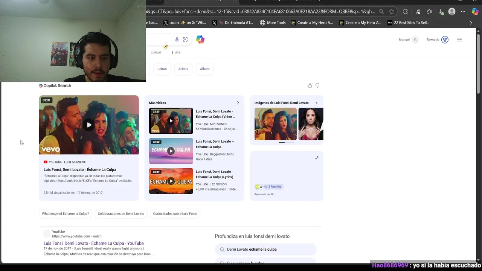This screenshot has width=482, height=271.
Task: Like the Copilot answer with thumbs up
Action: click(310, 86)
